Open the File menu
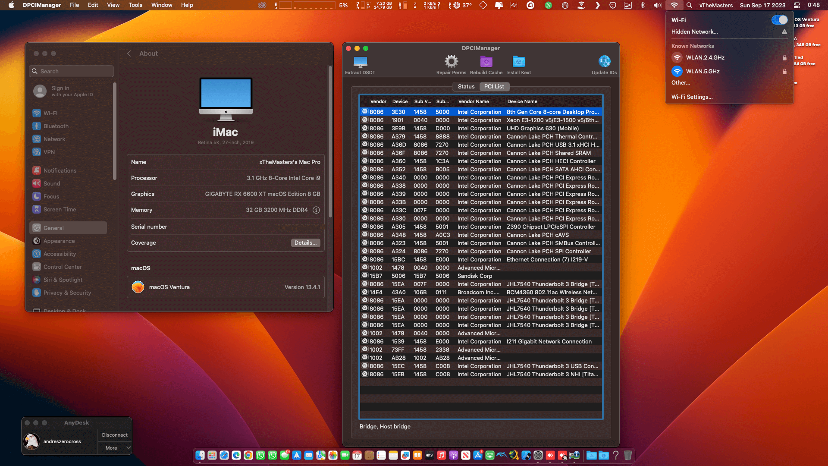The image size is (828, 466). point(75,5)
